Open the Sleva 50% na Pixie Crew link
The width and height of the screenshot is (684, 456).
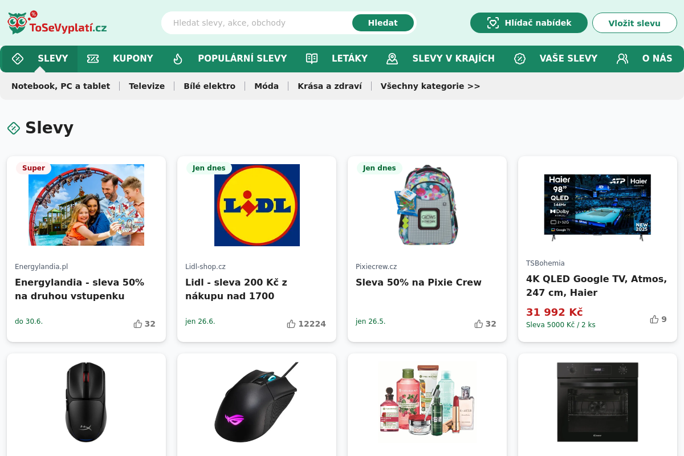coord(418,282)
